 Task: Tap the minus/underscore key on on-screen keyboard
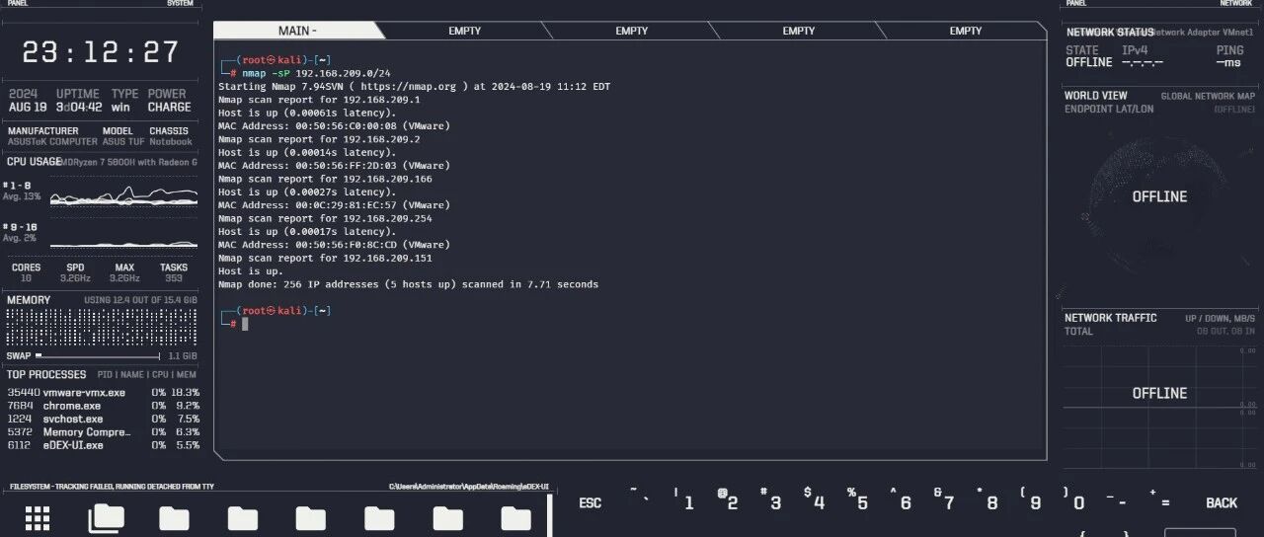pos(1118,501)
